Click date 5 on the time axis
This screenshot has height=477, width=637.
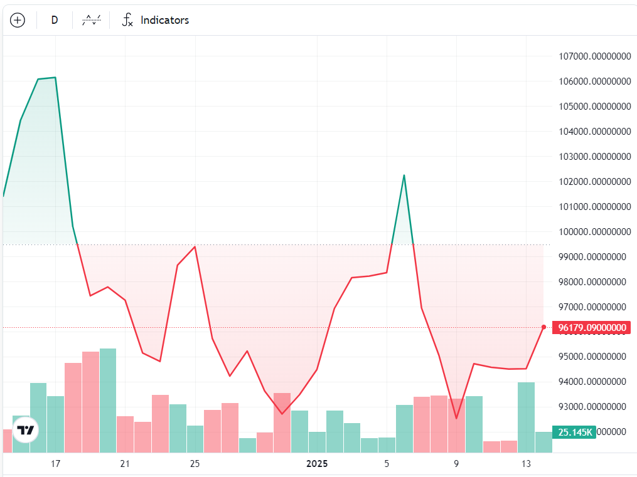click(387, 464)
